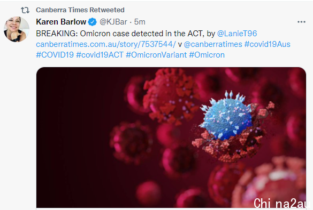The width and height of the screenshot is (313, 210).
Task: Click the retweet icon beside Canberra Times Retweeted
Action: point(25,10)
